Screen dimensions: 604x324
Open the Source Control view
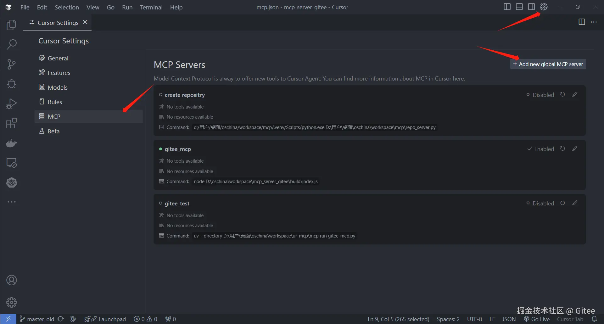[12, 64]
